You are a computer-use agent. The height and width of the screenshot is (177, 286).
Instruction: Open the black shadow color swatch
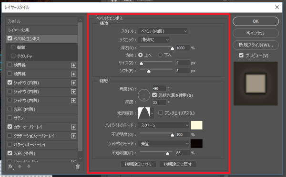196,144
